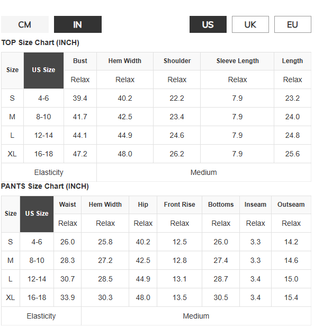The height and width of the screenshot is (326, 323).
Task: Switch sizing region to EU
Action: [x=293, y=24]
